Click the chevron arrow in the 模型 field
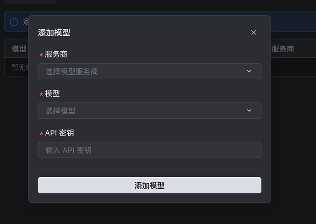 249,110
